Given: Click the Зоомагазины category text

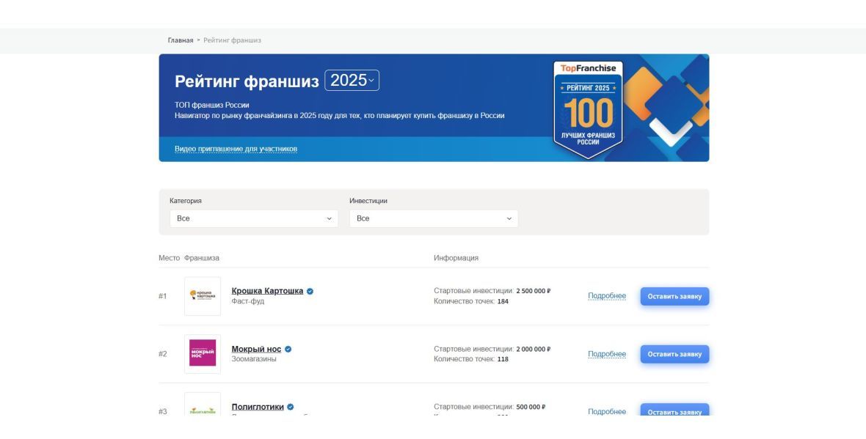Looking at the screenshot, I should 254,359.
